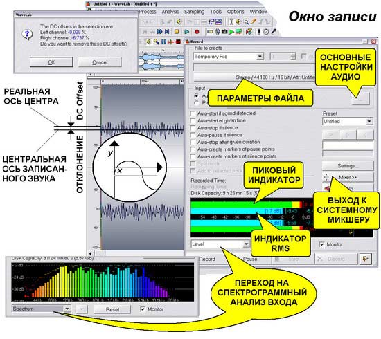
Task: Click the skip-to-end transport icon
Action: 167,32
